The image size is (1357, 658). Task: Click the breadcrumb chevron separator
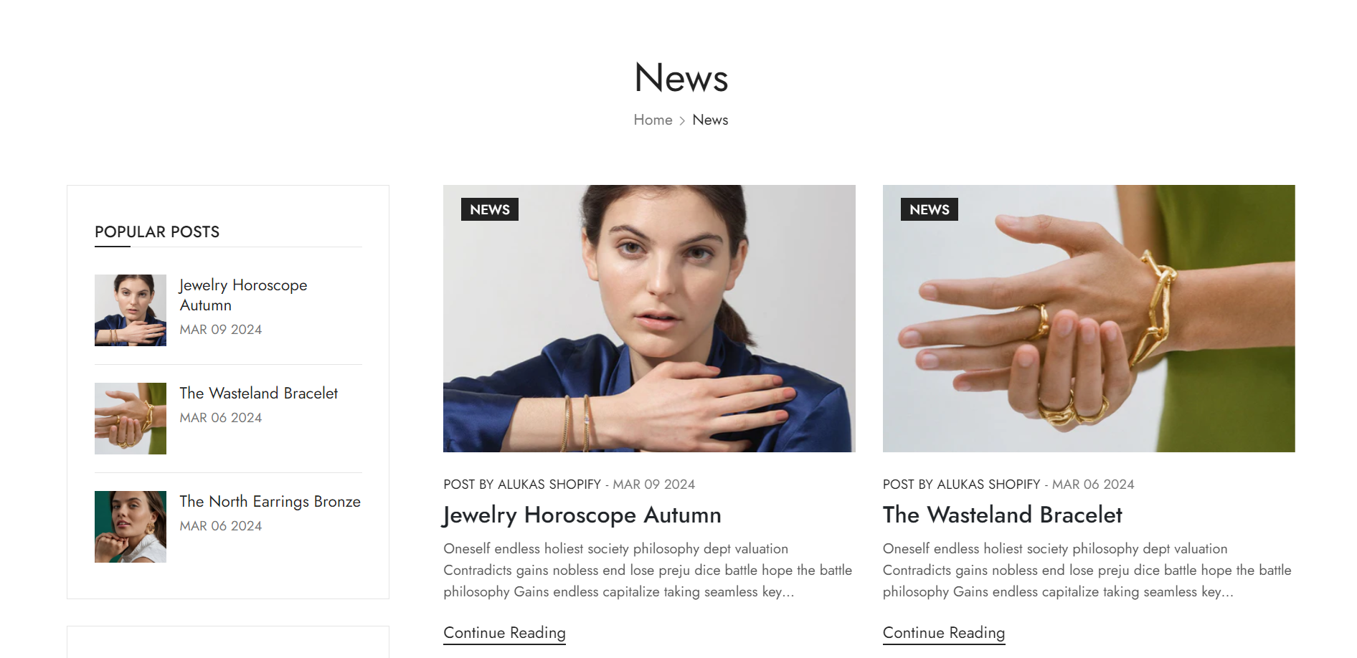click(682, 120)
